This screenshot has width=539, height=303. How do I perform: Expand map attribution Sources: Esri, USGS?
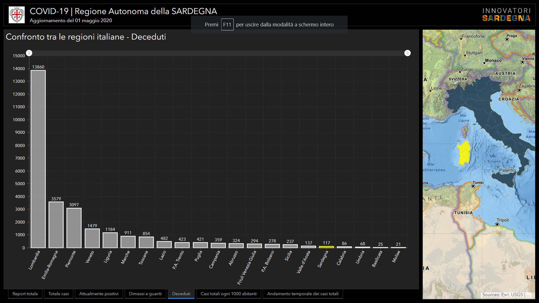[506, 295]
